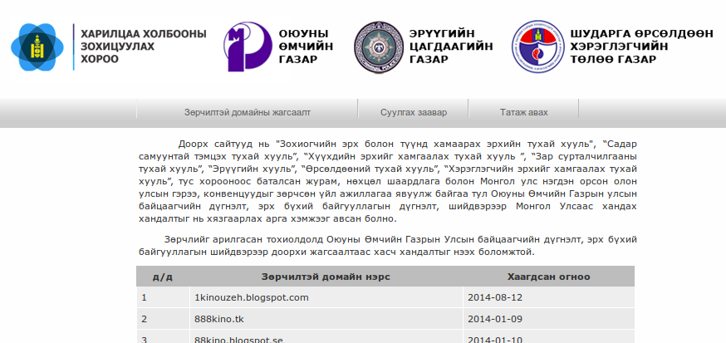Click the closed date 2014-08-12 cell
Viewport: 726px width, 343px height.
pos(495,297)
